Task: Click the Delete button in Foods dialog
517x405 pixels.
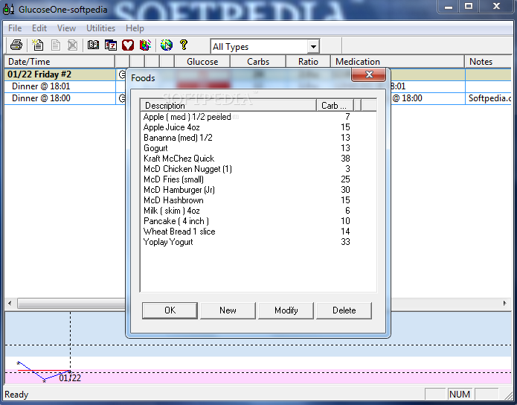Action: click(x=344, y=310)
